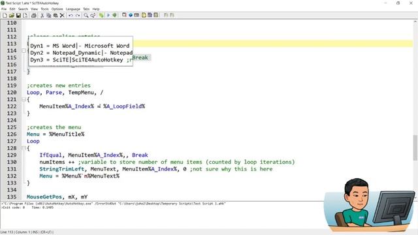The image size is (418, 235).
Task: Click the yellow page toolbar icon
Action: (144, 15)
